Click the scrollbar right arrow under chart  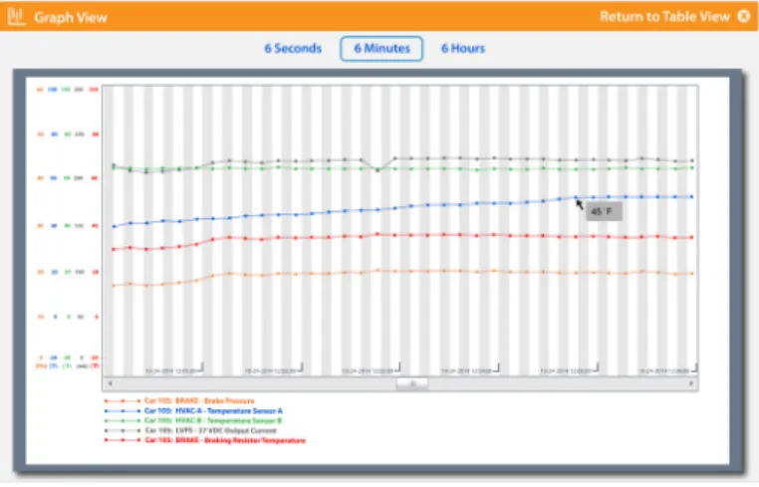[x=690, y=383]
